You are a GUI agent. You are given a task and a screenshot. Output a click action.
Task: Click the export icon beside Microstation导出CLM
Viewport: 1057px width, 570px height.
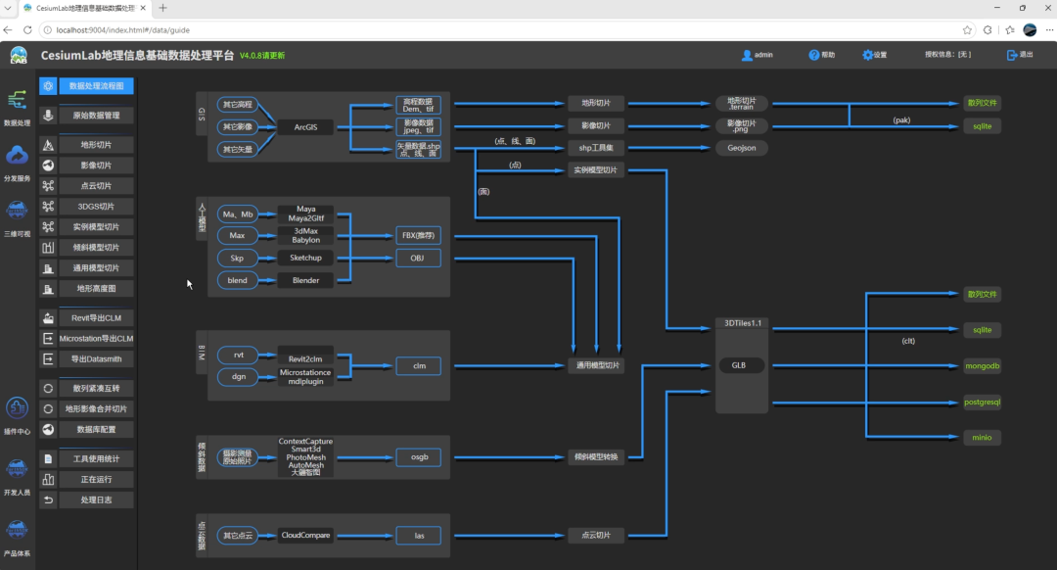click(x=48, y=339)
